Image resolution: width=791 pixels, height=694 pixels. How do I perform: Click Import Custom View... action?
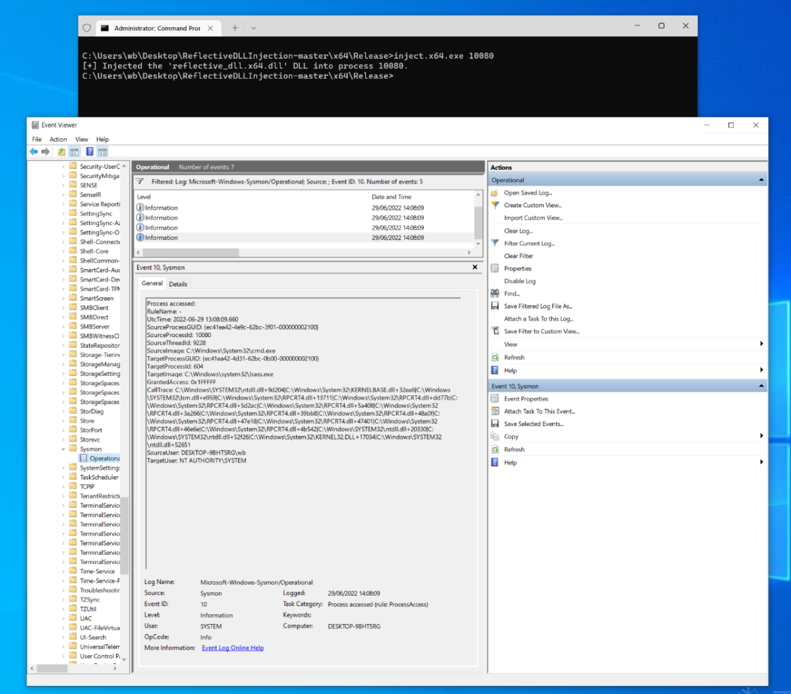tap(533, 218)
